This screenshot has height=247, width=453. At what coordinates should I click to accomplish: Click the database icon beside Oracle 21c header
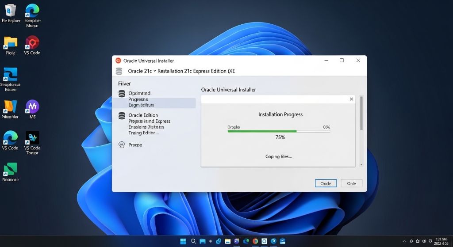tap(119, 71)
